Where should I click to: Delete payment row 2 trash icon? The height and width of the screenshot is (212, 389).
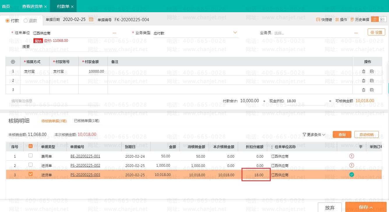(364, 80)
